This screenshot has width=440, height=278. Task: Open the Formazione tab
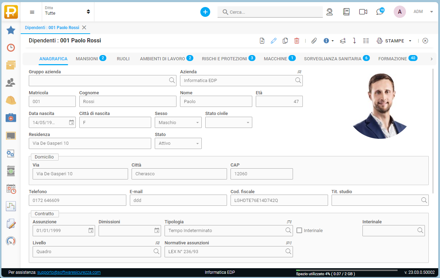[392, 59]
